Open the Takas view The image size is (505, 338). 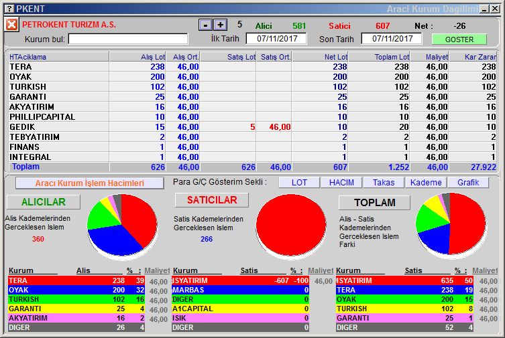(x=384, y=183)
